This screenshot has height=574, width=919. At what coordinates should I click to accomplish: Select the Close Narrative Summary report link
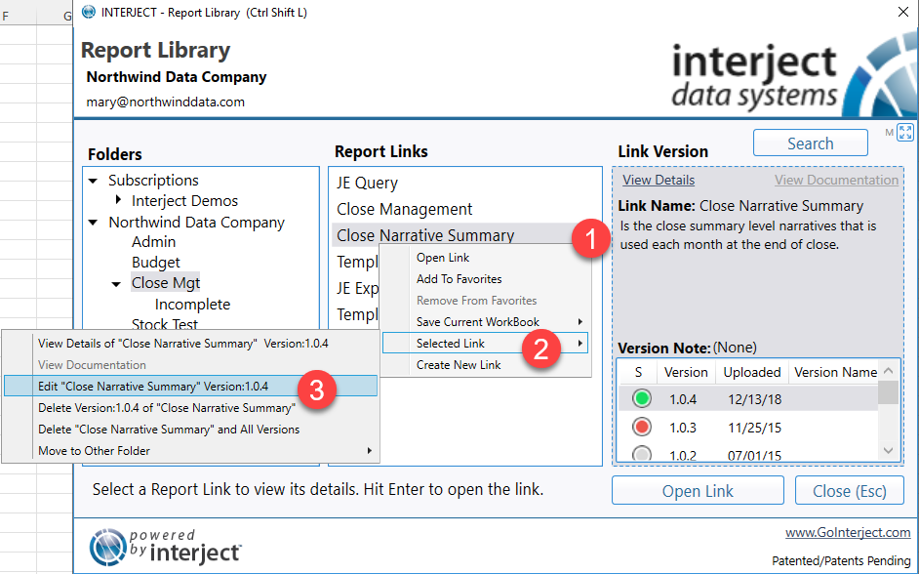(x=425, y=235)
